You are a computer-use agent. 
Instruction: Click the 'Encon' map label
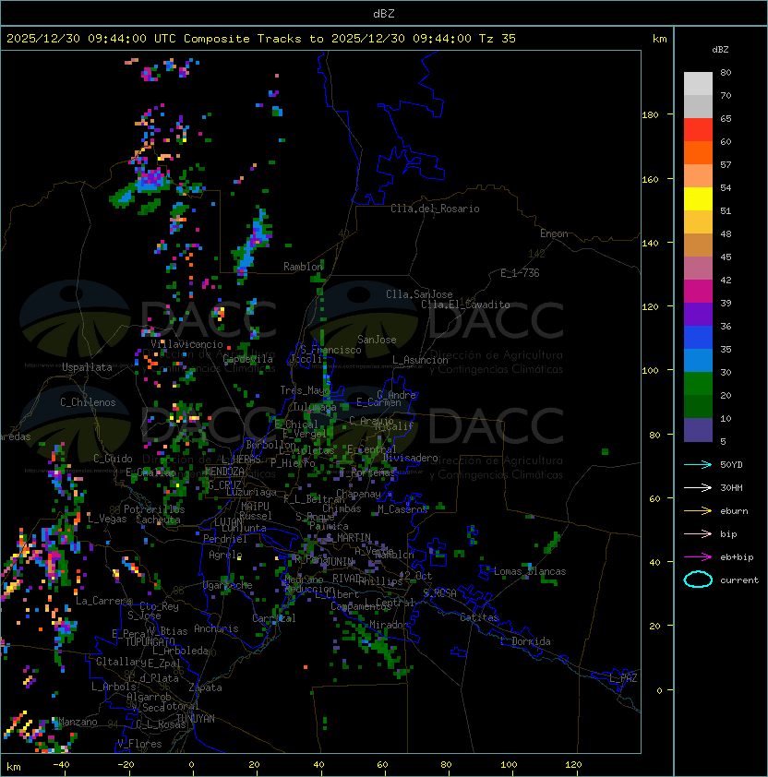[554, 233]
